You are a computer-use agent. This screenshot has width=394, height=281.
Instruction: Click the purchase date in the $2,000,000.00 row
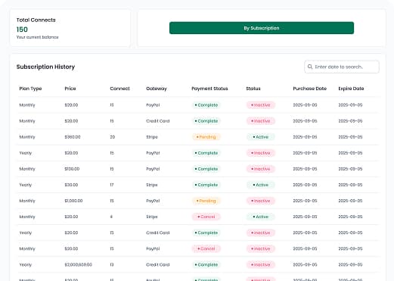[x=305, y=264]
